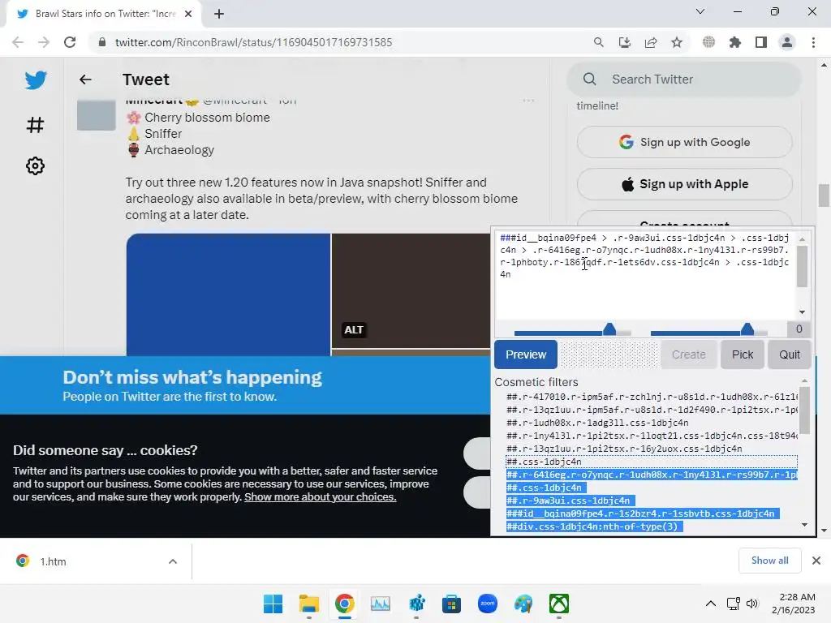Open the Settings gear in Twitter sidebar

point(35,165)
